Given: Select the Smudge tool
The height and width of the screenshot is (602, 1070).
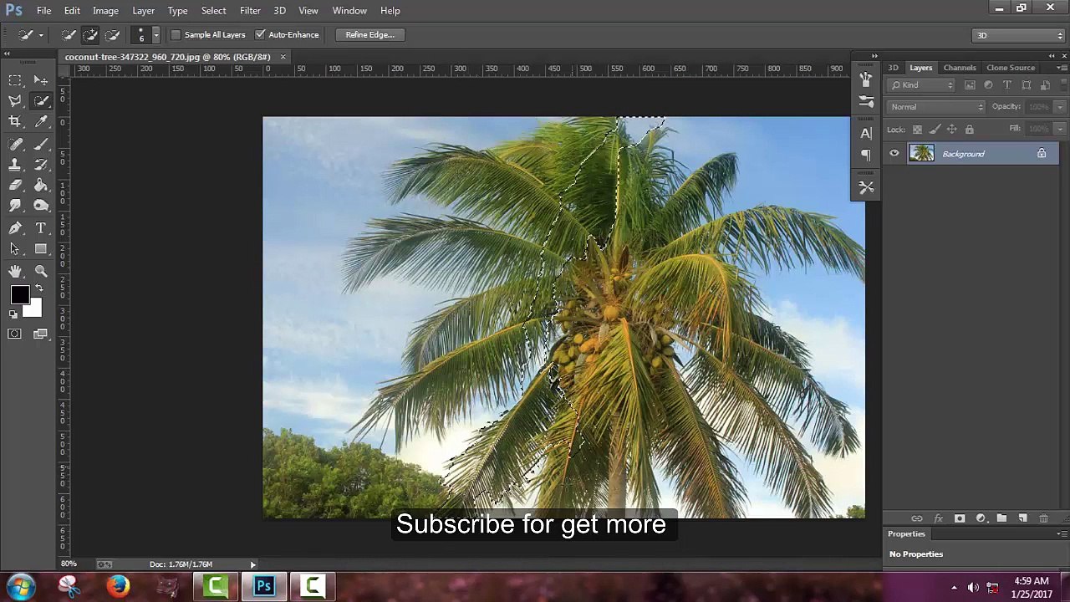Looking at the screenshot, I should 15,206.
